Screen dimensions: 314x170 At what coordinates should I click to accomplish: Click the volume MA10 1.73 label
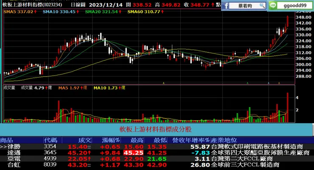pos(109,88)
